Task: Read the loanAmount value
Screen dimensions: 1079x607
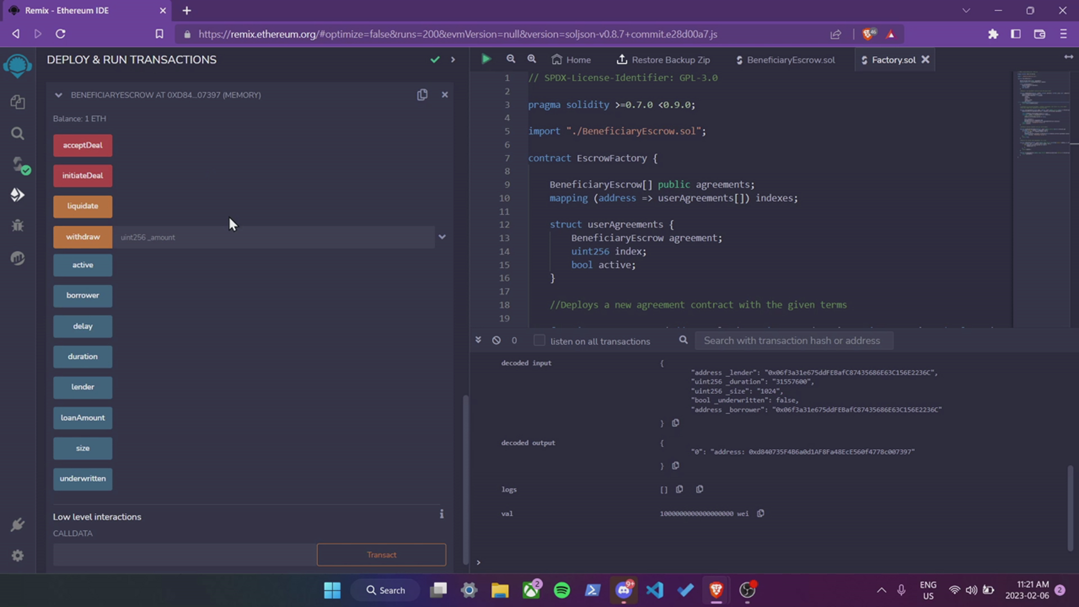Action: [x=83, y=418]
